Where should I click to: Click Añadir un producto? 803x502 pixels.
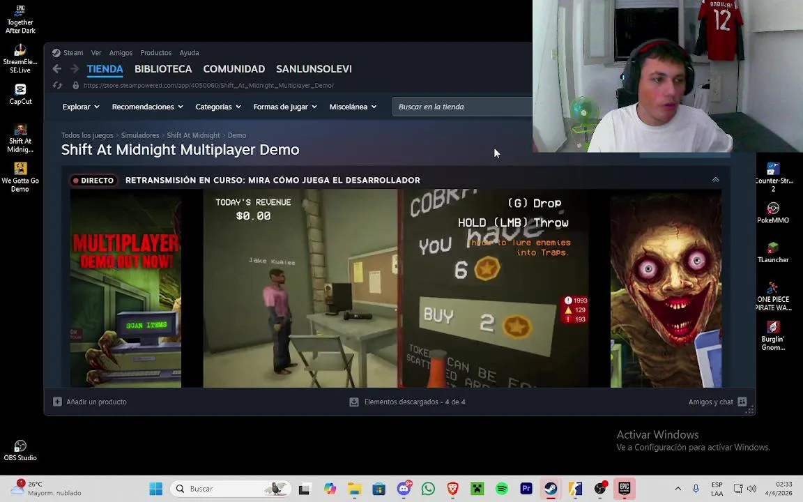click(x=90, y=402)
